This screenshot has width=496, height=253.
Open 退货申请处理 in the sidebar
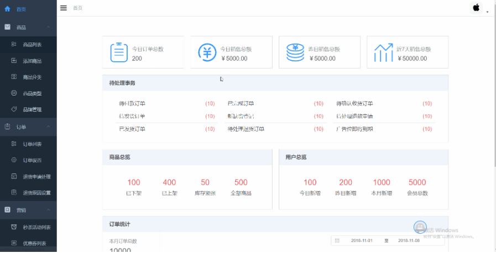pos(36,177)
